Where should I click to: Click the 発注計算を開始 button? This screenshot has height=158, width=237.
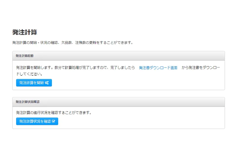click(34, 83)
